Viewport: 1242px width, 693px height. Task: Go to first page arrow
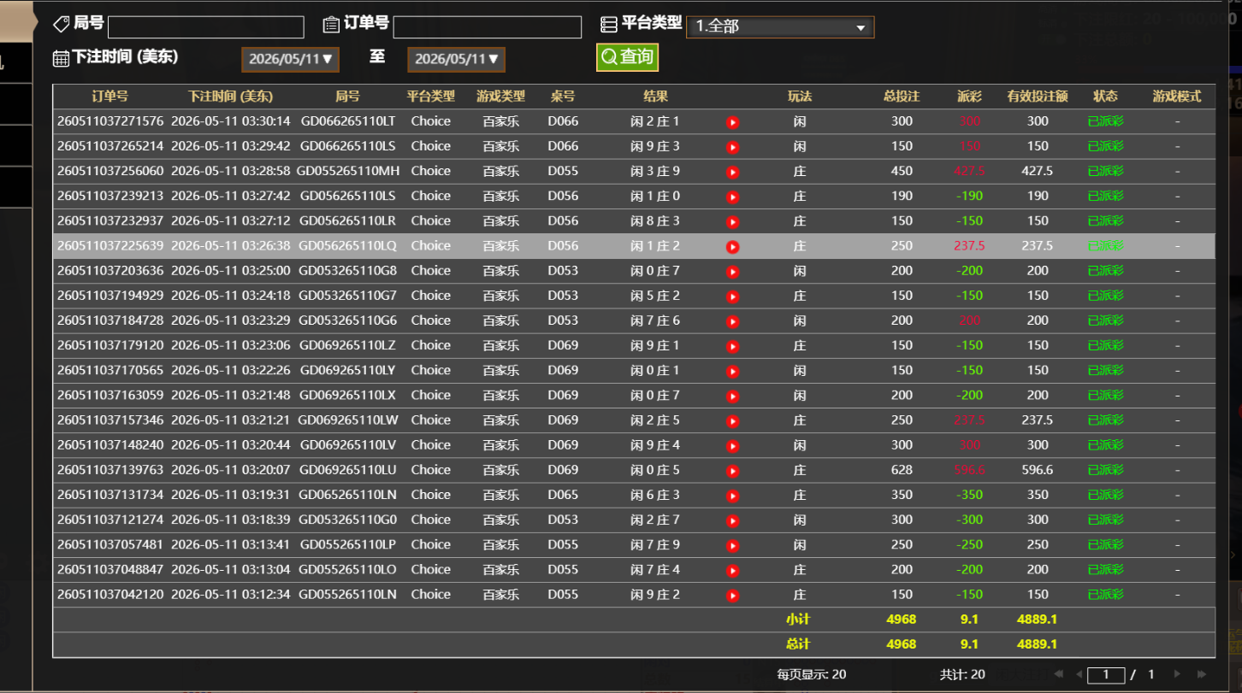tap(1059, 674)
